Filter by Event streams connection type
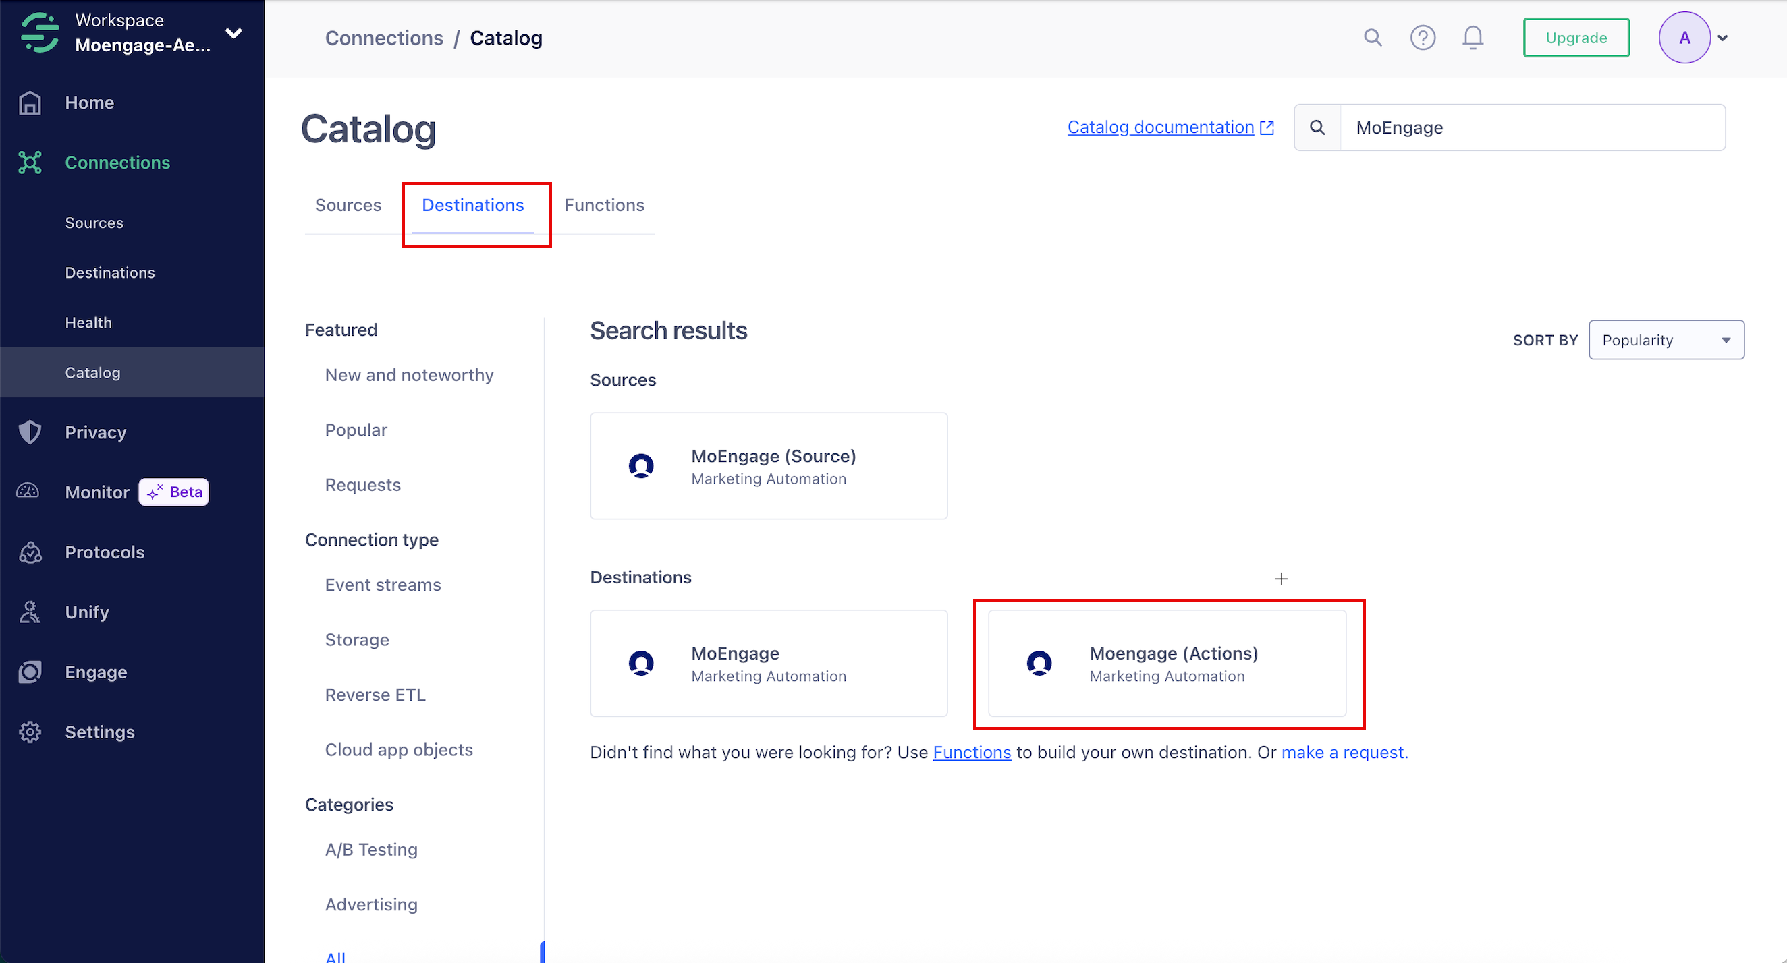 click(x=383, y=585)
